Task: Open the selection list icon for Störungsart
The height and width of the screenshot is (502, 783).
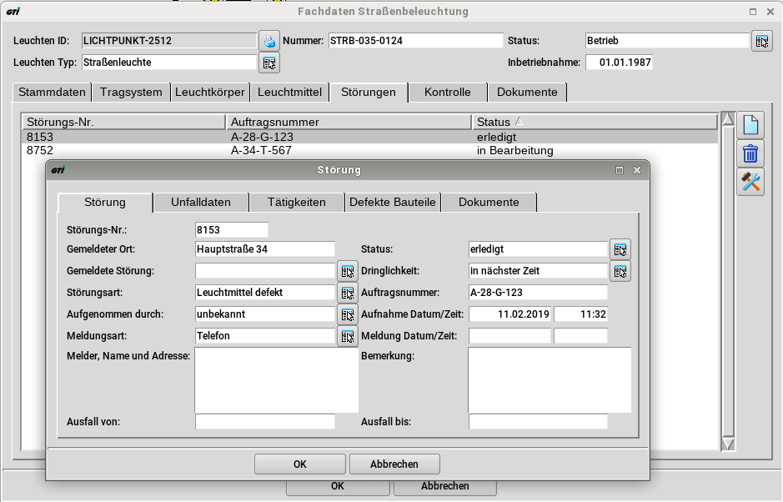Action: pyautogui.click(x=348, y=293)
